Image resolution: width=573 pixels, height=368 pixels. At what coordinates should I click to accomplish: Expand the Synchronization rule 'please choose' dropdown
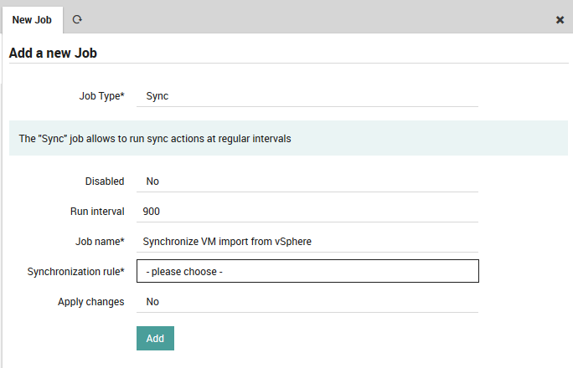click(307, 272)
